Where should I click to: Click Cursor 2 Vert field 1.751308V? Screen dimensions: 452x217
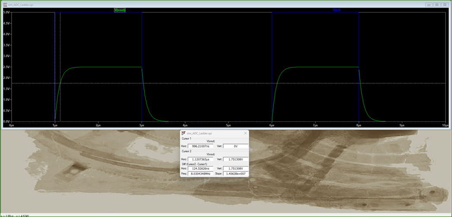tap(236, 159)
